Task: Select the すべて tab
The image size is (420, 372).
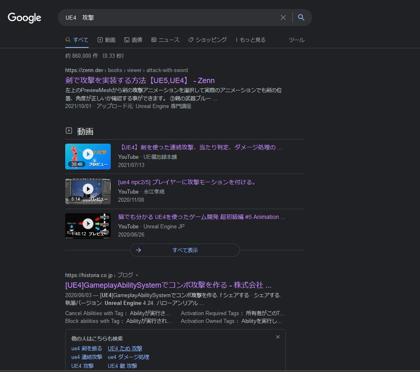Action: pos(77,40)
